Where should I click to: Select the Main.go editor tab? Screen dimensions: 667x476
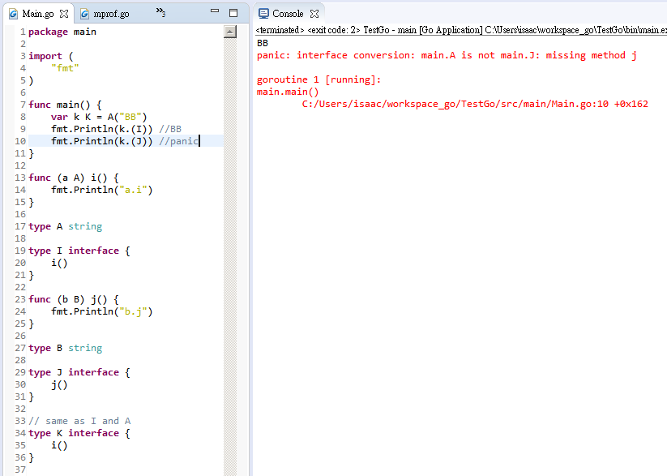pos(37,14)
